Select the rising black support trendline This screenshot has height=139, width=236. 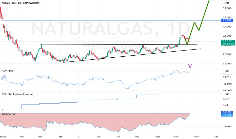tap(132, 55)
